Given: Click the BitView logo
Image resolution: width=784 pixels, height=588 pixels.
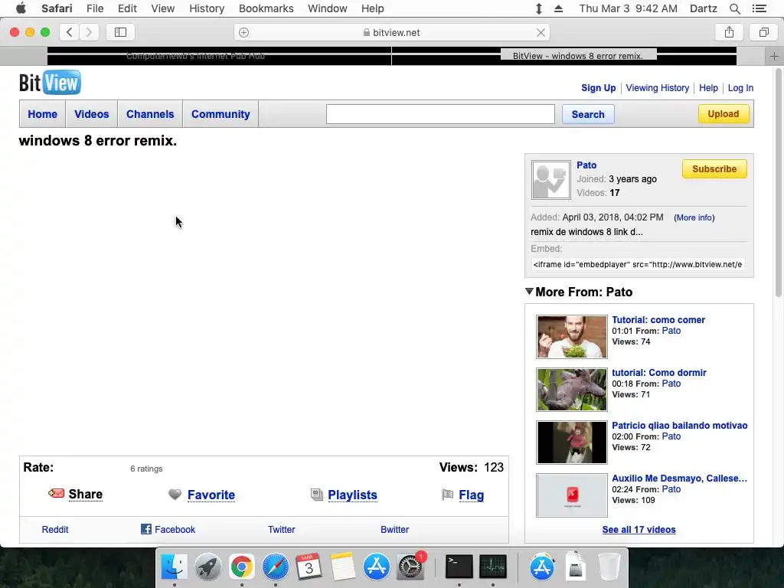Looking at the screenshot, I should tap(50, 83).
